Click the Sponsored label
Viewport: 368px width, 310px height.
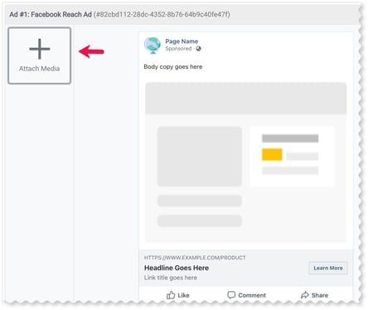coord(178,49)
